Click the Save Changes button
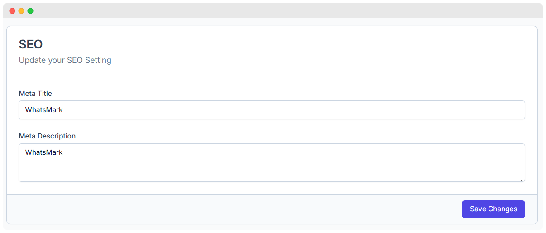 [x=493, y=209]
